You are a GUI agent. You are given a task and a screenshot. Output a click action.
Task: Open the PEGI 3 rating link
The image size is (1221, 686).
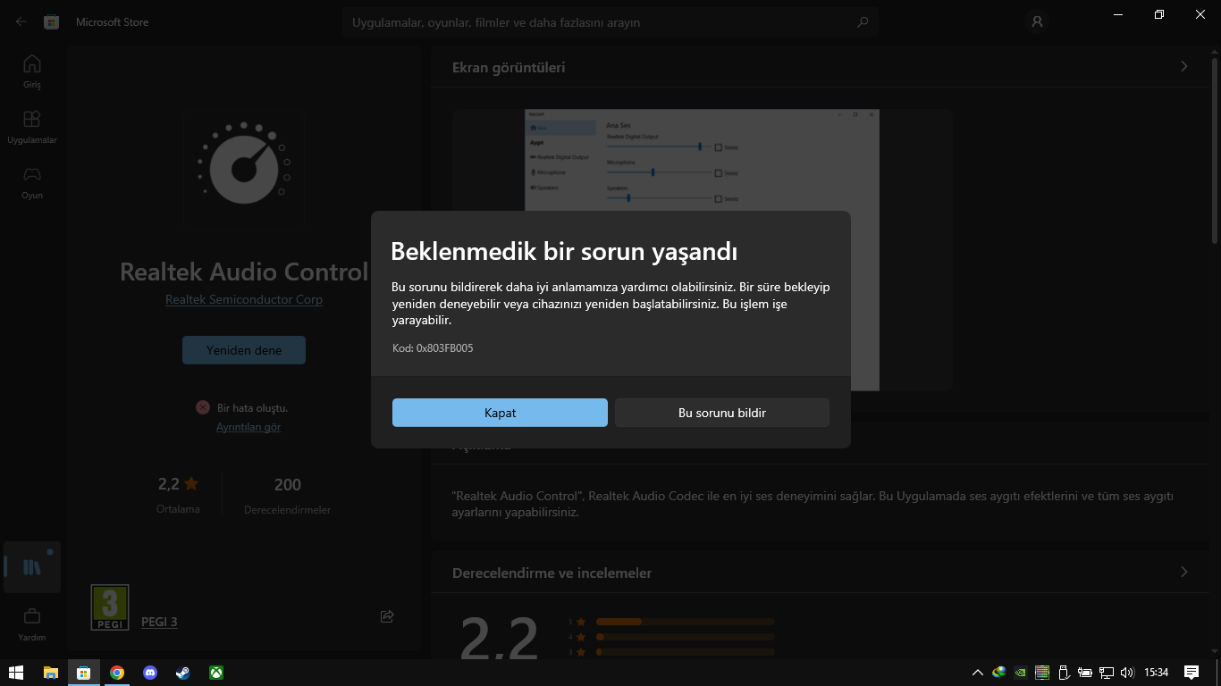click(159, 622)
